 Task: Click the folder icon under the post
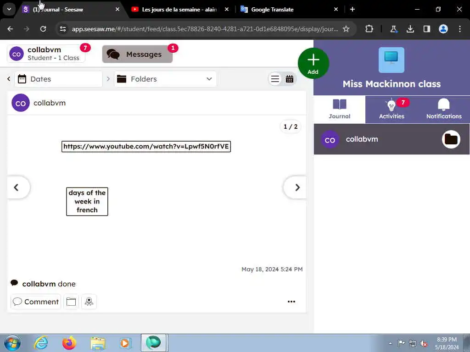click(71, 302)
